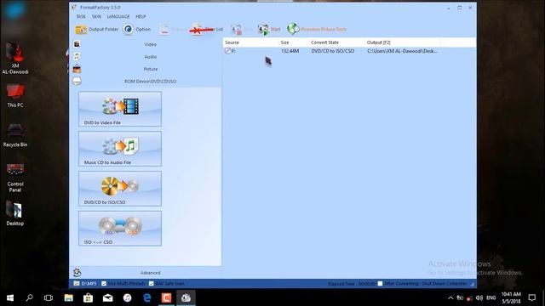Screen dimensions: 545x306
Task: Click the 132.44M size cell
Action: pyautogui.click(x=290, y=51)
